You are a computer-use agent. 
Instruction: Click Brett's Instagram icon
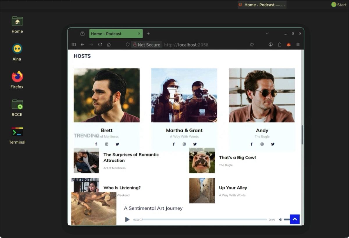tap(106, 144)
